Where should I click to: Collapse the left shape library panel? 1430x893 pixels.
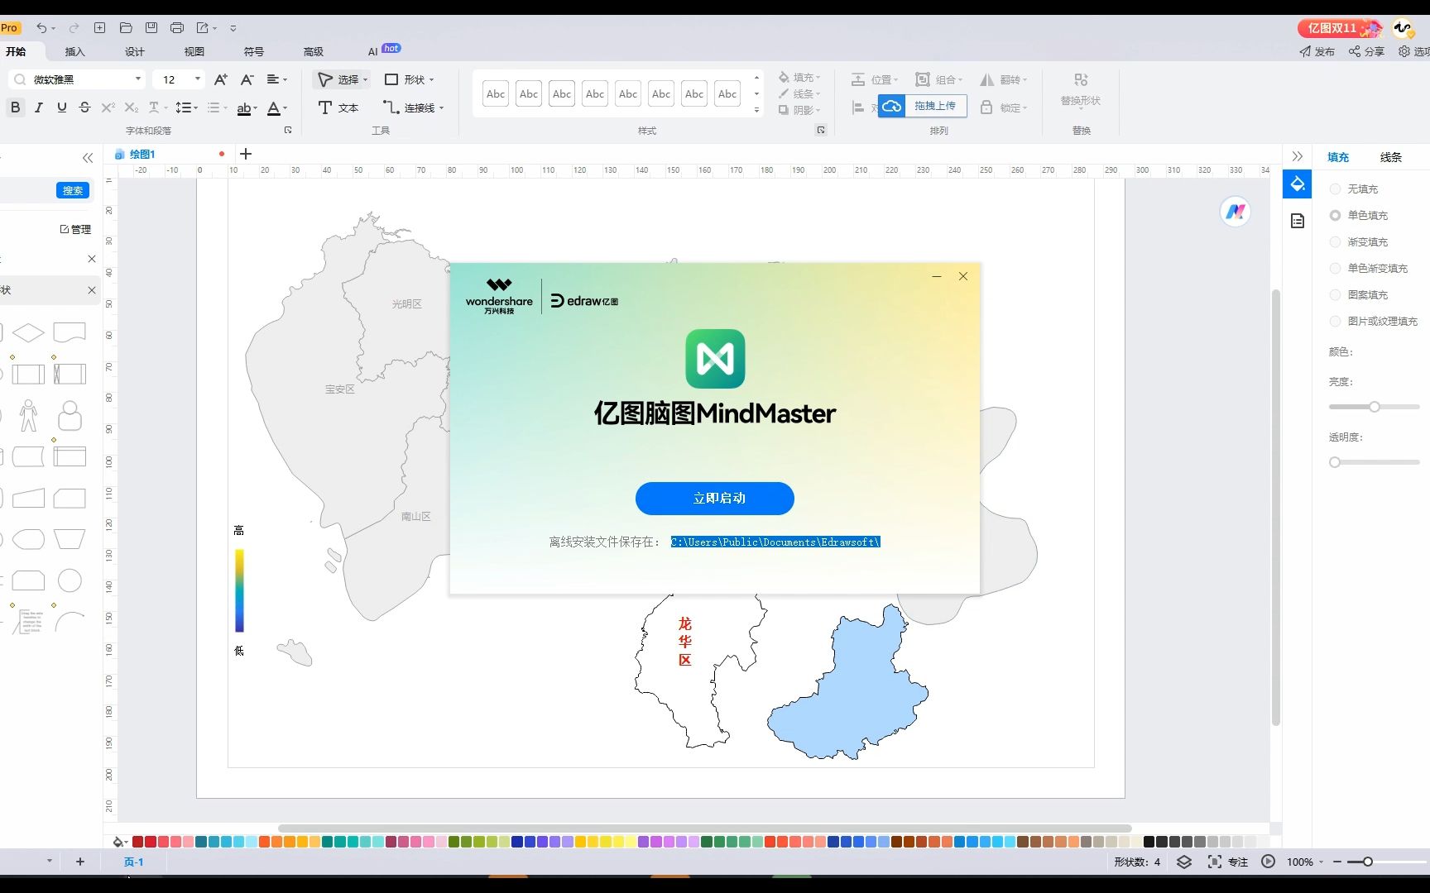click(88, 158)
